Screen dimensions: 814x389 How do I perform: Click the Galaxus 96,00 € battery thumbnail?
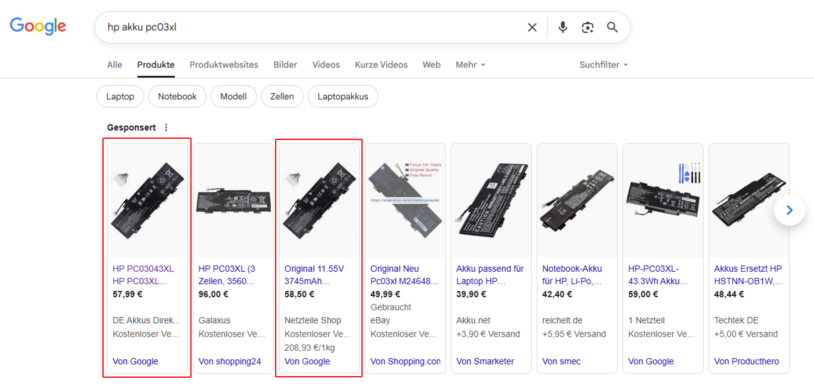233,201
